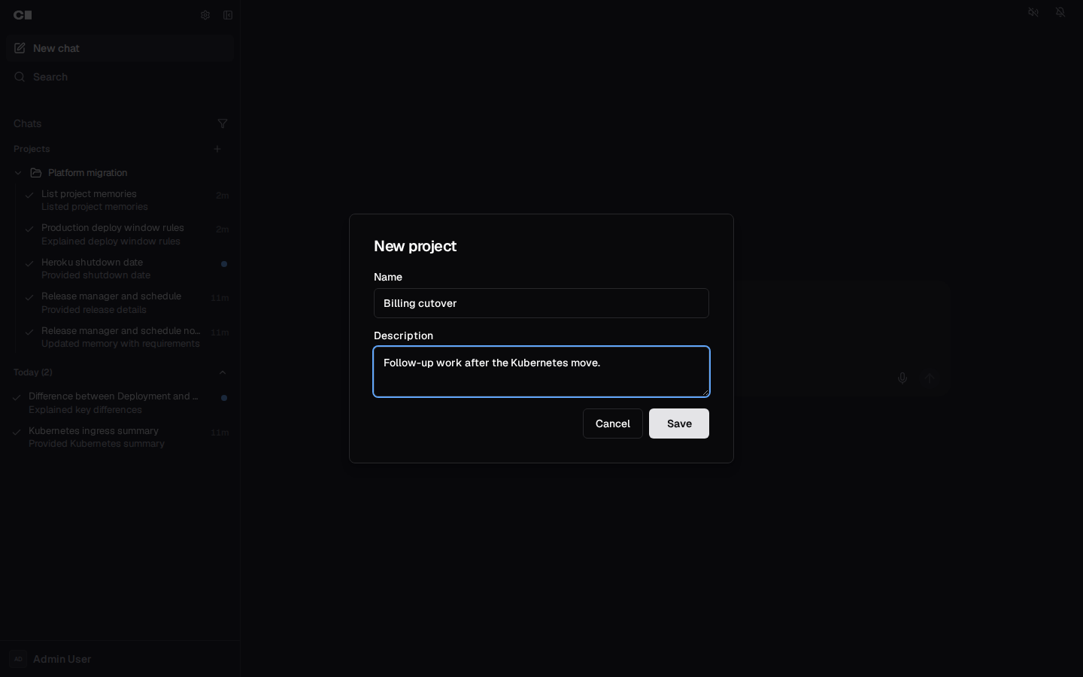1083x677 pixels.
Task: Click the Search magnifier icon
Action: [x=20, y=77]
